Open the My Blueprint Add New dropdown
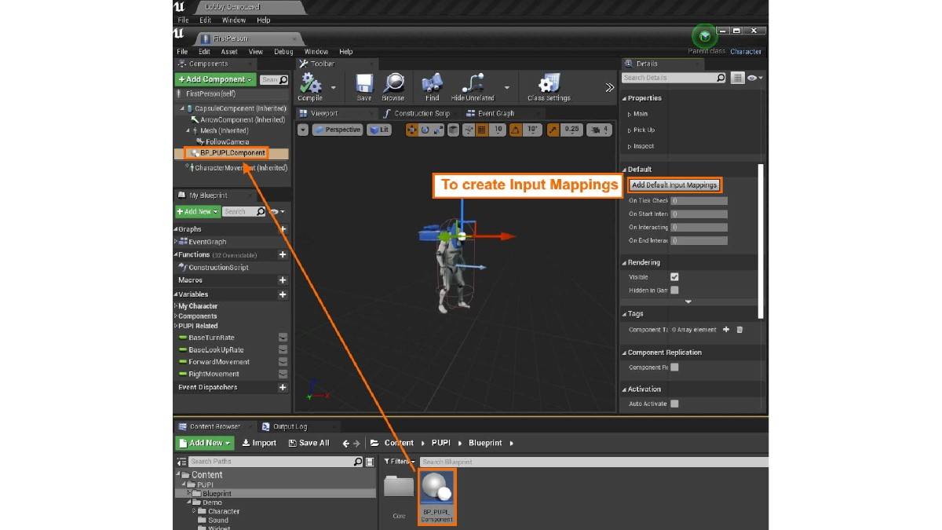This screenshot has width=942, height=530. pos(197,211)
